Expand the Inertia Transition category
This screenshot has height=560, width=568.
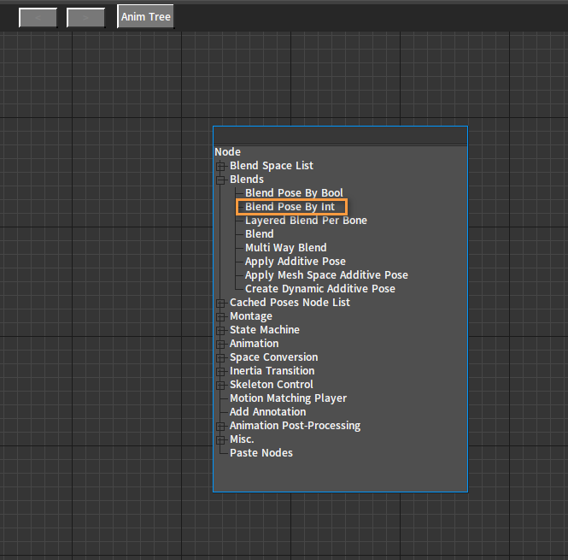point(220,371)
